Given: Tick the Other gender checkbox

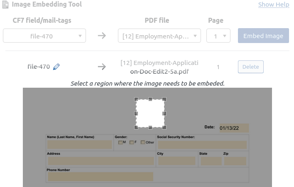Looking at the screenshot, I should (x=143, y=143).
